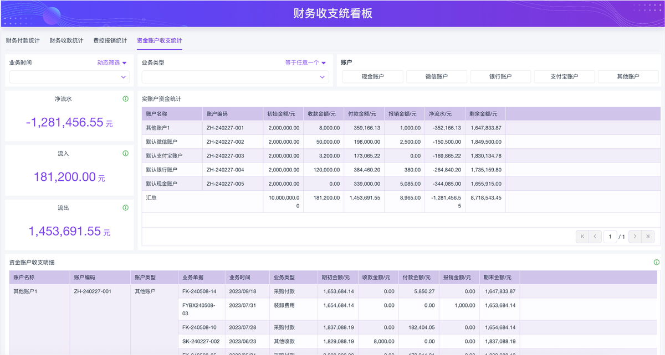Switch to 财务付款统计 tab
This screenshot has height=355, width=665.
pyautogui.click(x=23, y=40)
